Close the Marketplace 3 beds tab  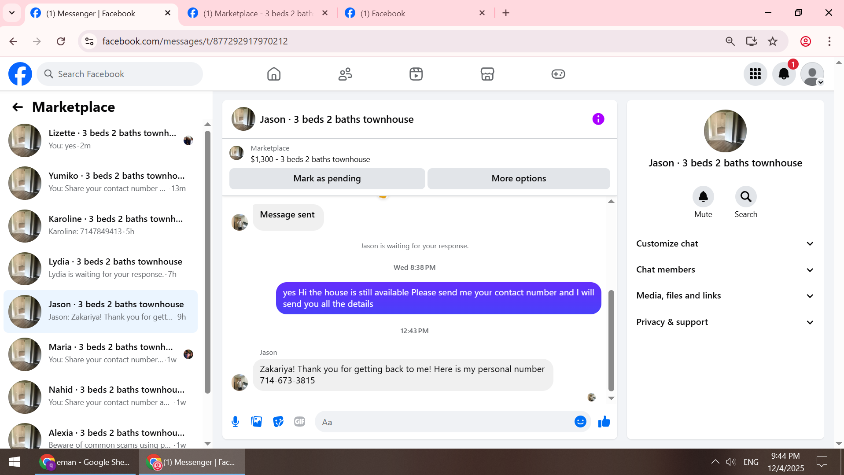coord(325,13)
